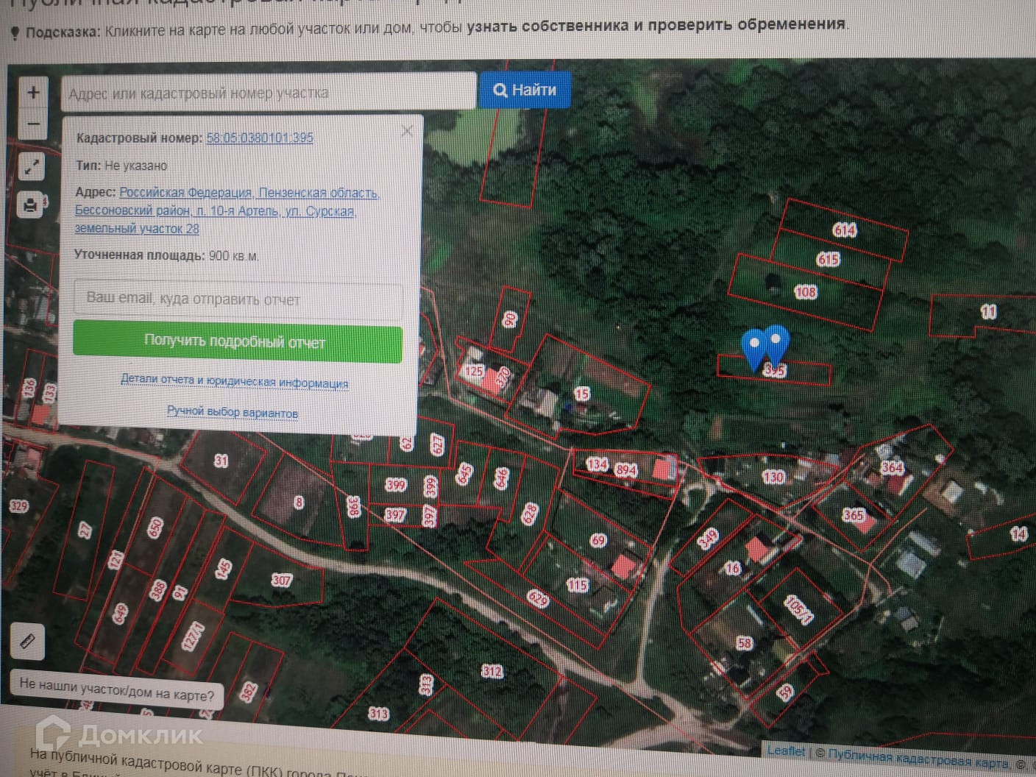Select parcel 650 on the map

pos(155,528)
